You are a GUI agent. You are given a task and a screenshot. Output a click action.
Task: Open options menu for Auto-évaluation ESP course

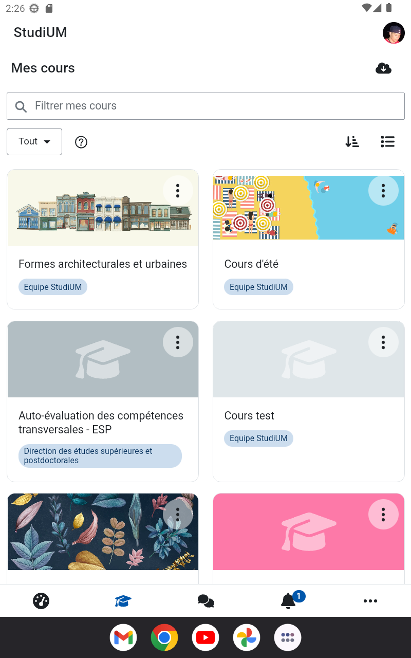178,342
